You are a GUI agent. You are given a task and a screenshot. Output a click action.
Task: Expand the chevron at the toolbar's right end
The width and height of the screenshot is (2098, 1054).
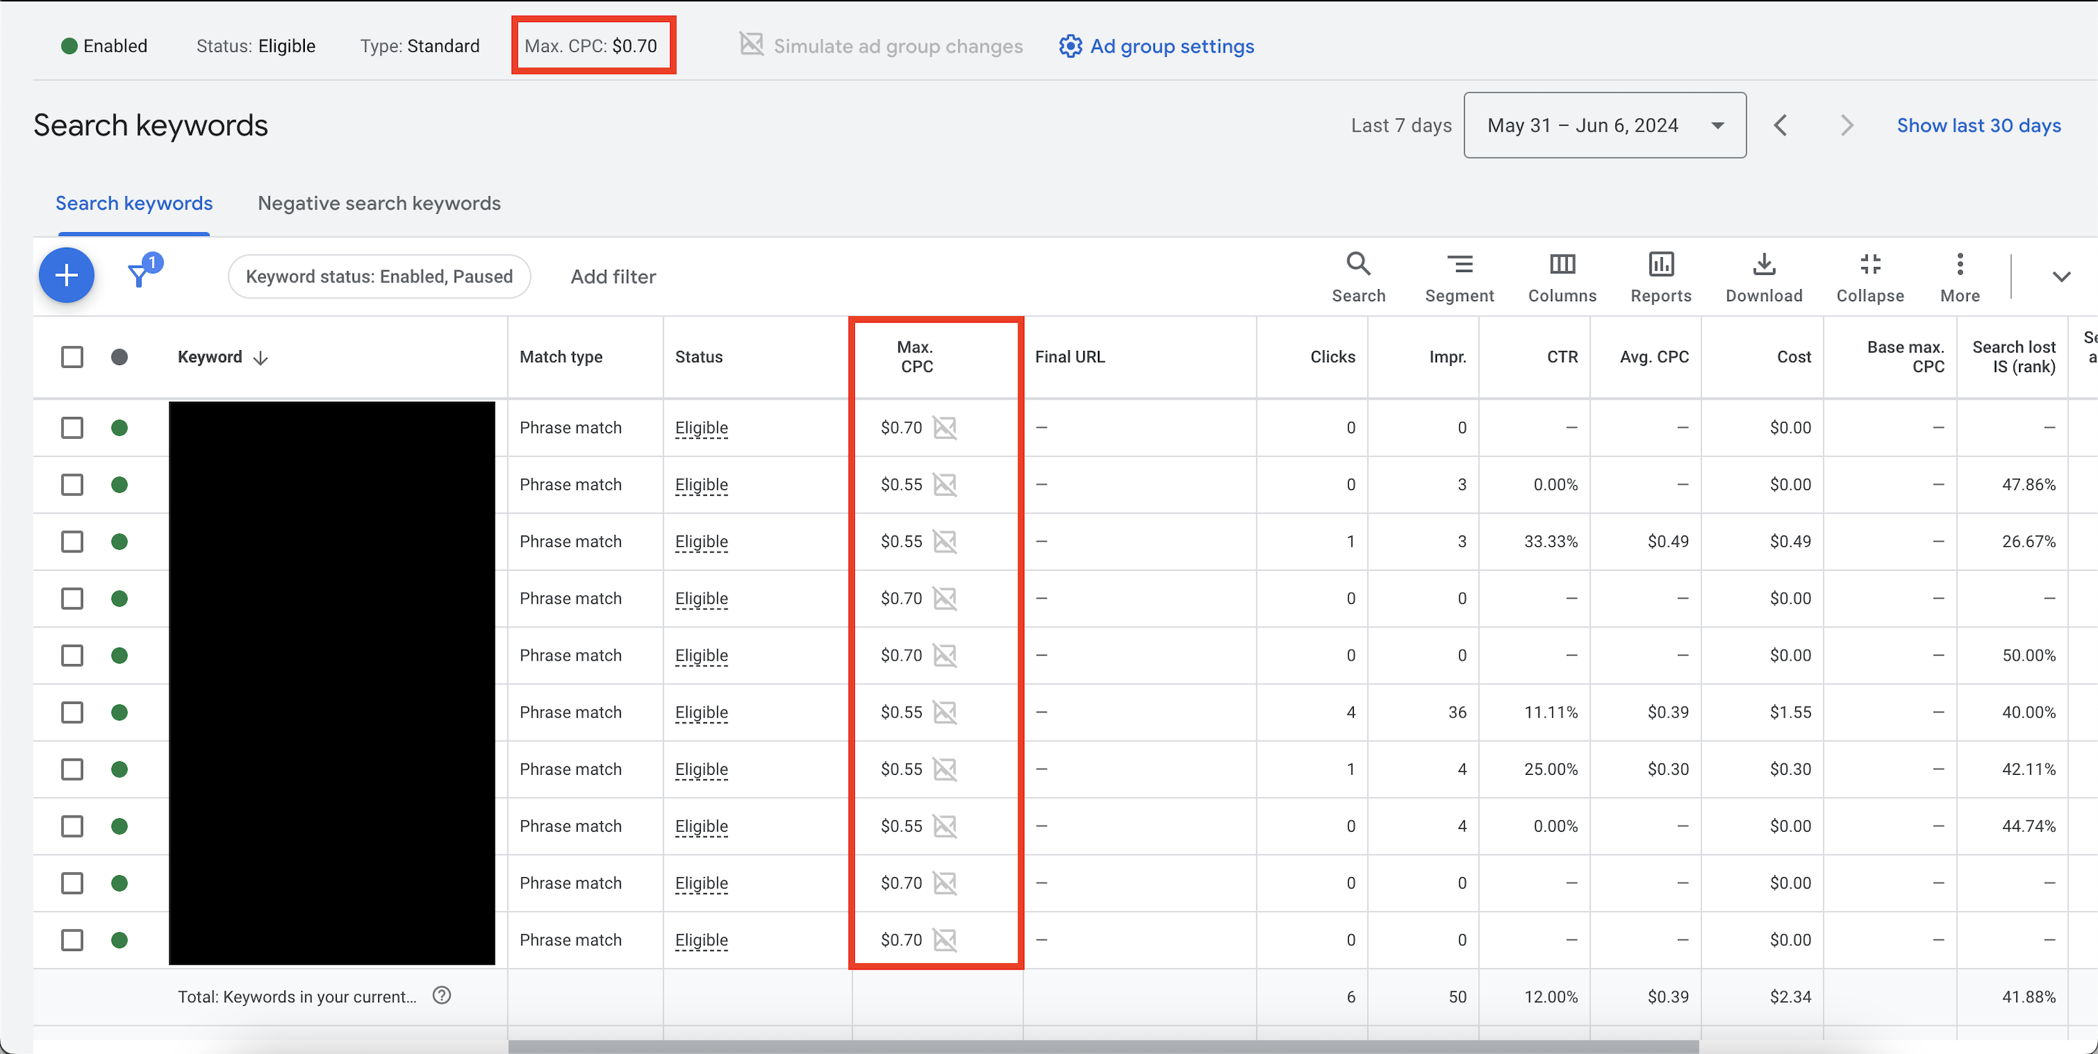pyautogui.click(x=2060, y=277)
